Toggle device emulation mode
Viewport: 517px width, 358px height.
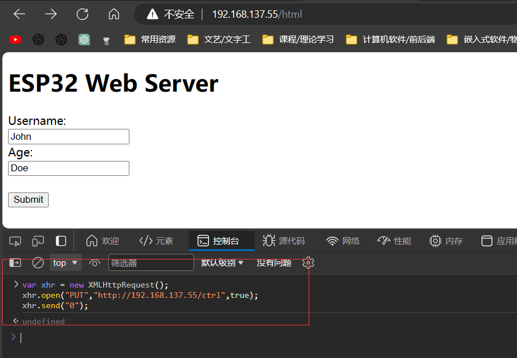pyautogui.click(x=38, y=241)
